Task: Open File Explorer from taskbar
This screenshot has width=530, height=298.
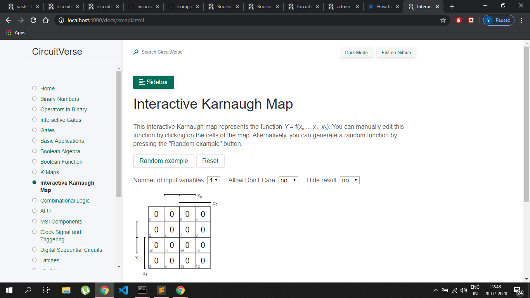Action: click(66, 290)
